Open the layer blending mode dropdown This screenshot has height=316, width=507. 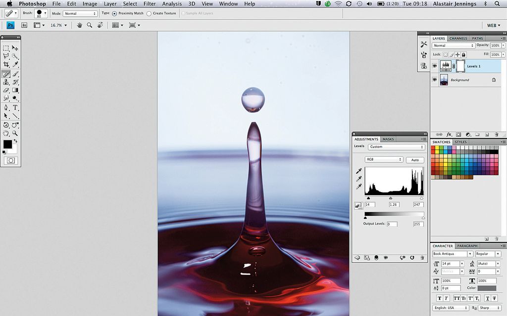(453, 45)
